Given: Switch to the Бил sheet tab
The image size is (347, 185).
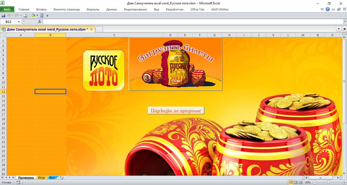Looking at the screenshot, I should pos(52,177).
